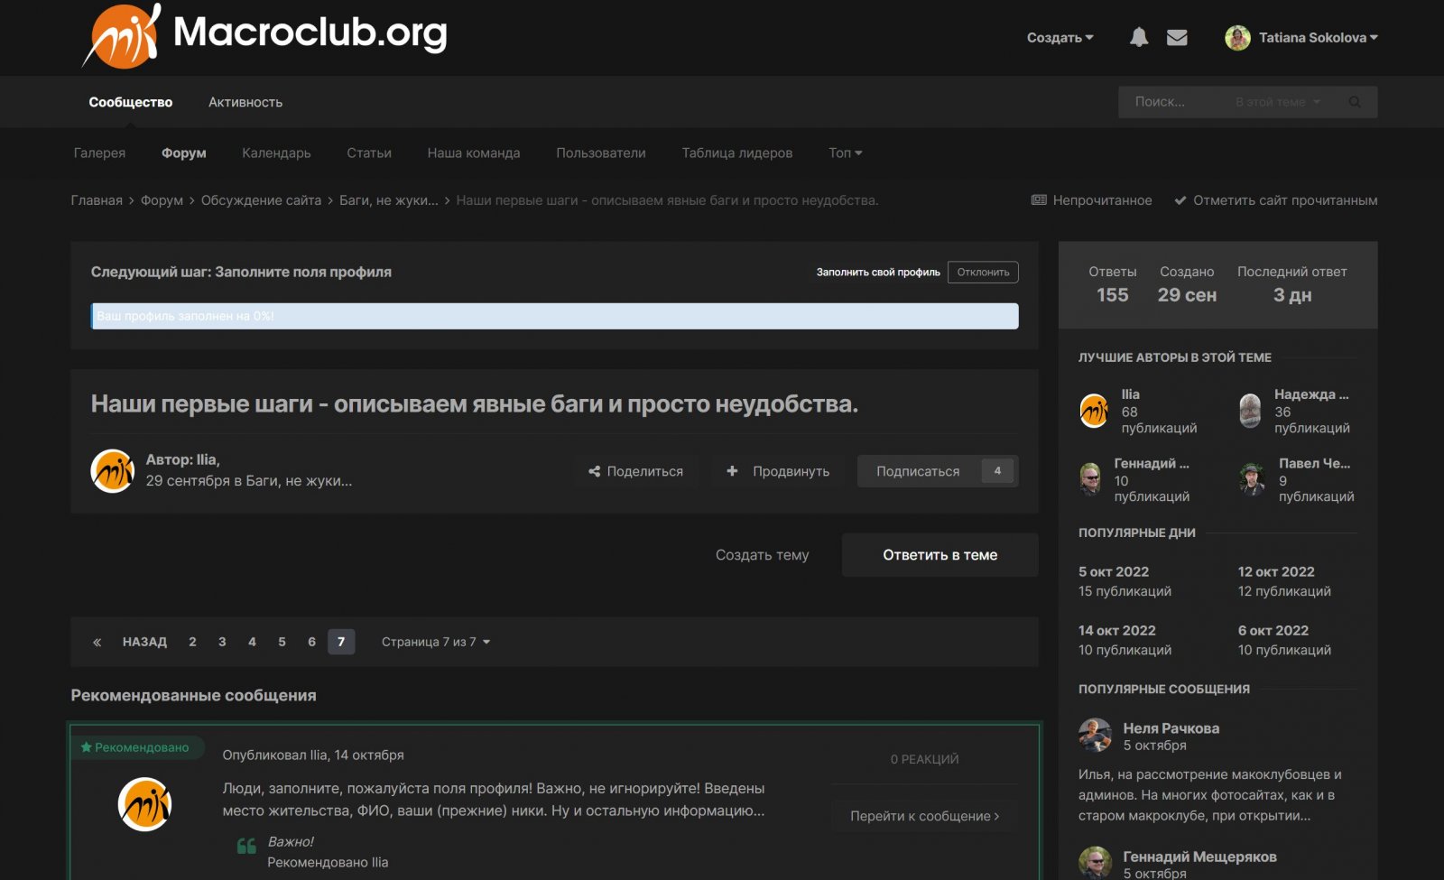Expand the Создать dropdown menu

click(1060, 37)
